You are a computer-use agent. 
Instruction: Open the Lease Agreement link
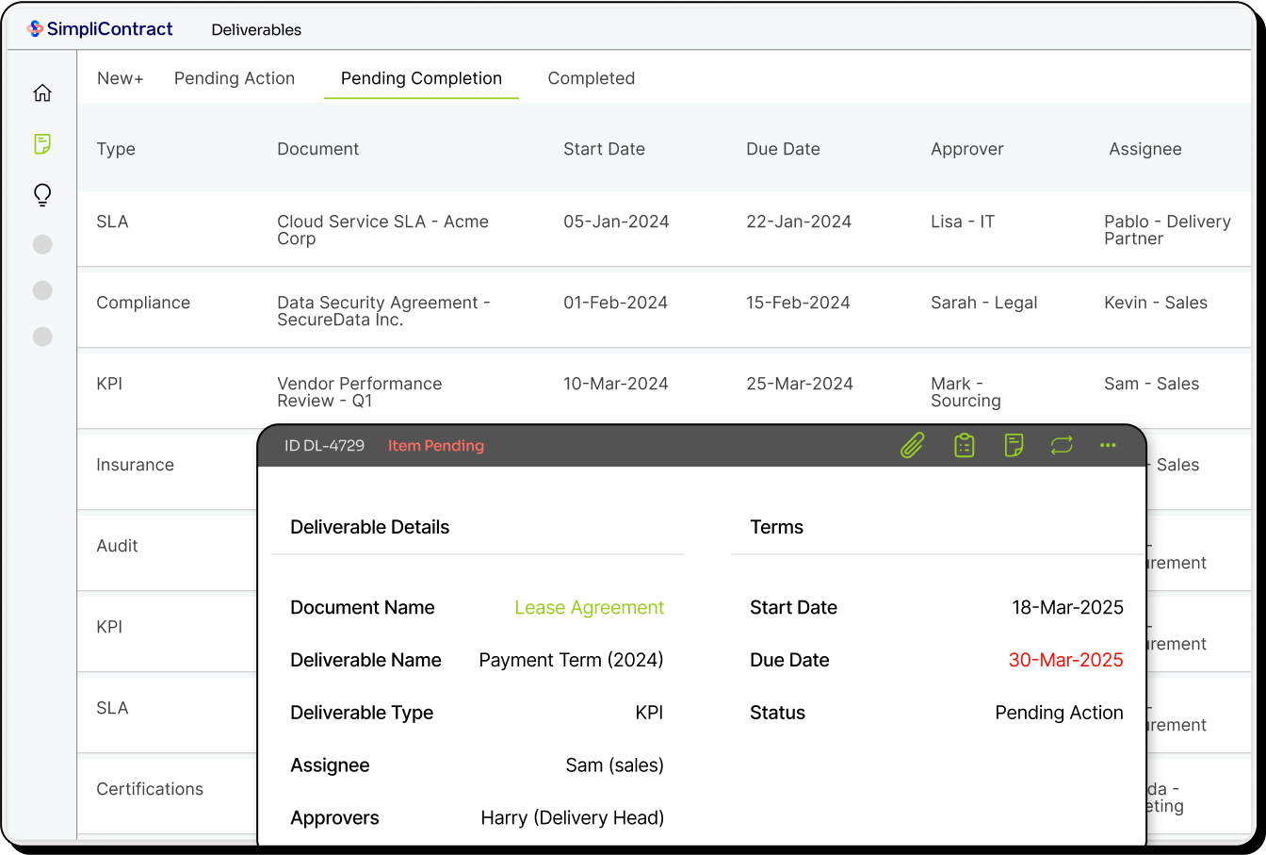click(x=589, y=607)
